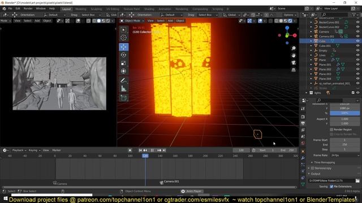362x203 pixels.
Task: Disable the File Extensions checkbox
Action: [331, 187]
